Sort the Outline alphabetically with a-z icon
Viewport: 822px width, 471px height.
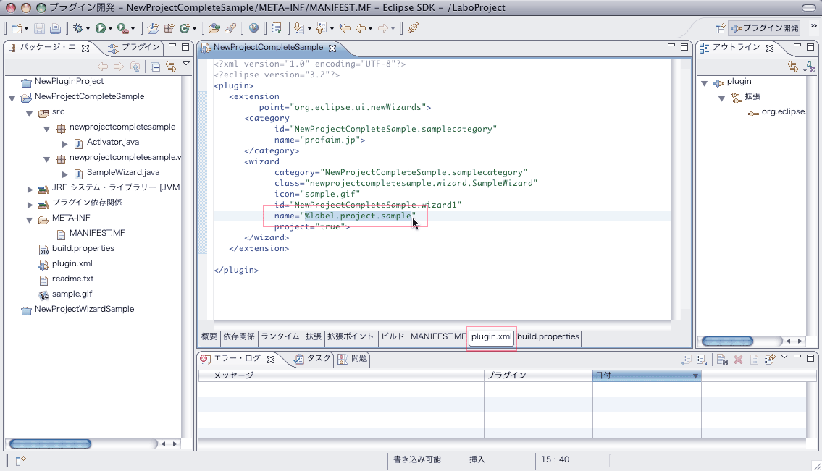click(x=809, y=67)
